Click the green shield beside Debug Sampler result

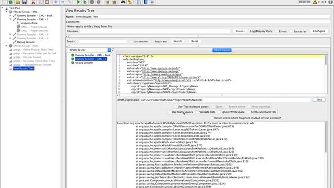(x=73, y=63)
